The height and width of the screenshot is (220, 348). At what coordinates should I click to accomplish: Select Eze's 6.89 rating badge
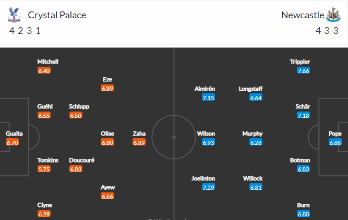coord(107,88)
